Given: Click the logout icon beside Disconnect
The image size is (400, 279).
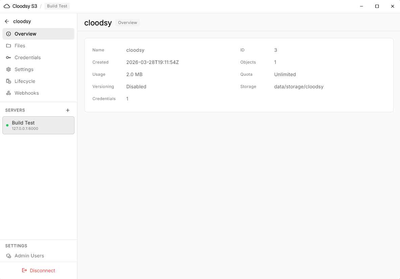Looking at the screenshot, I should [24, 270].
